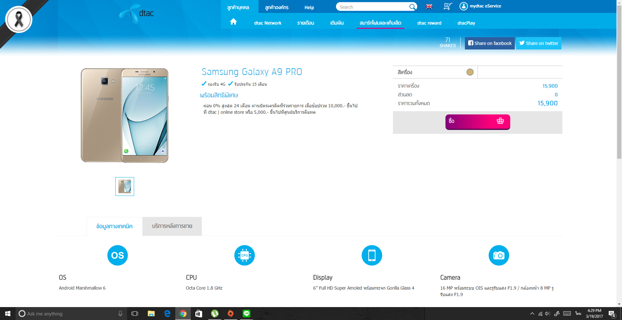This screenshot has width=622, height=320.
Task: Click the main Galaxy A9 Pro image
Action: tap(125, 115)
